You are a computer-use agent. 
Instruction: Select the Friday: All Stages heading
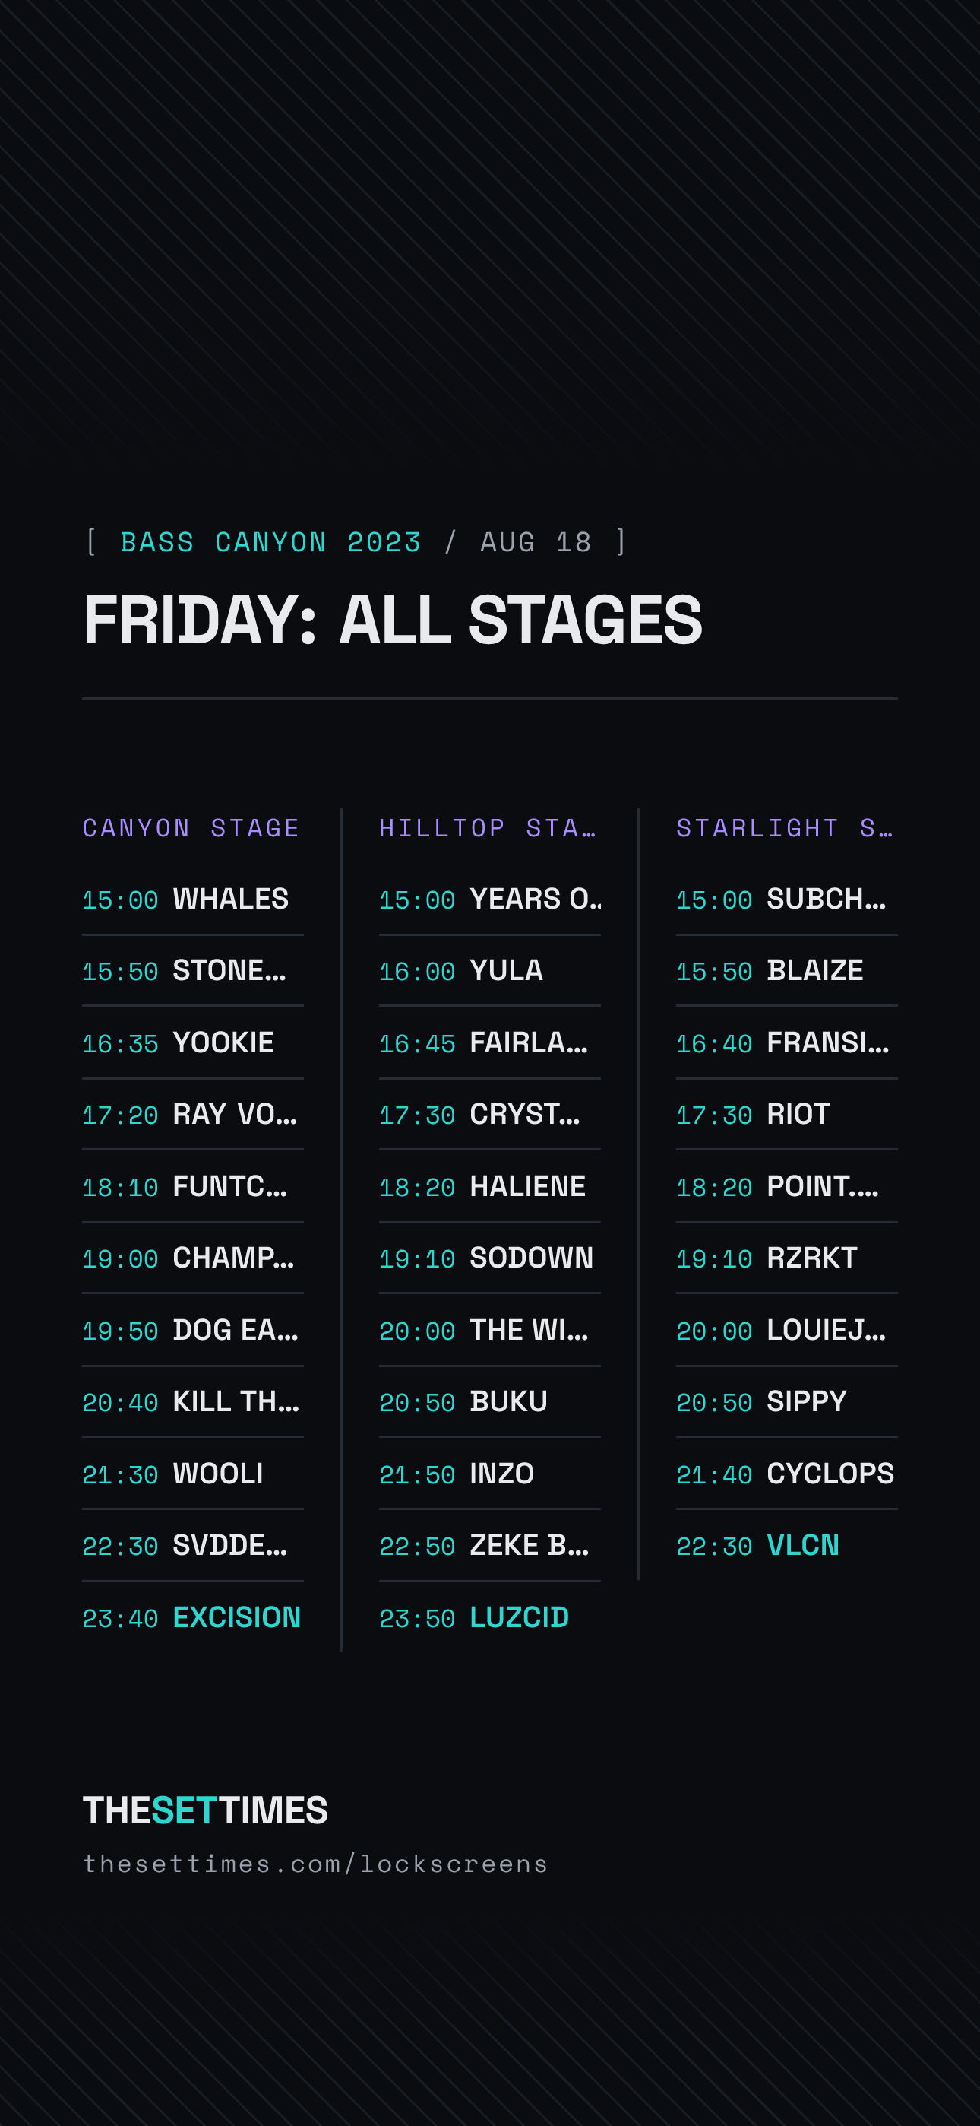393,620
